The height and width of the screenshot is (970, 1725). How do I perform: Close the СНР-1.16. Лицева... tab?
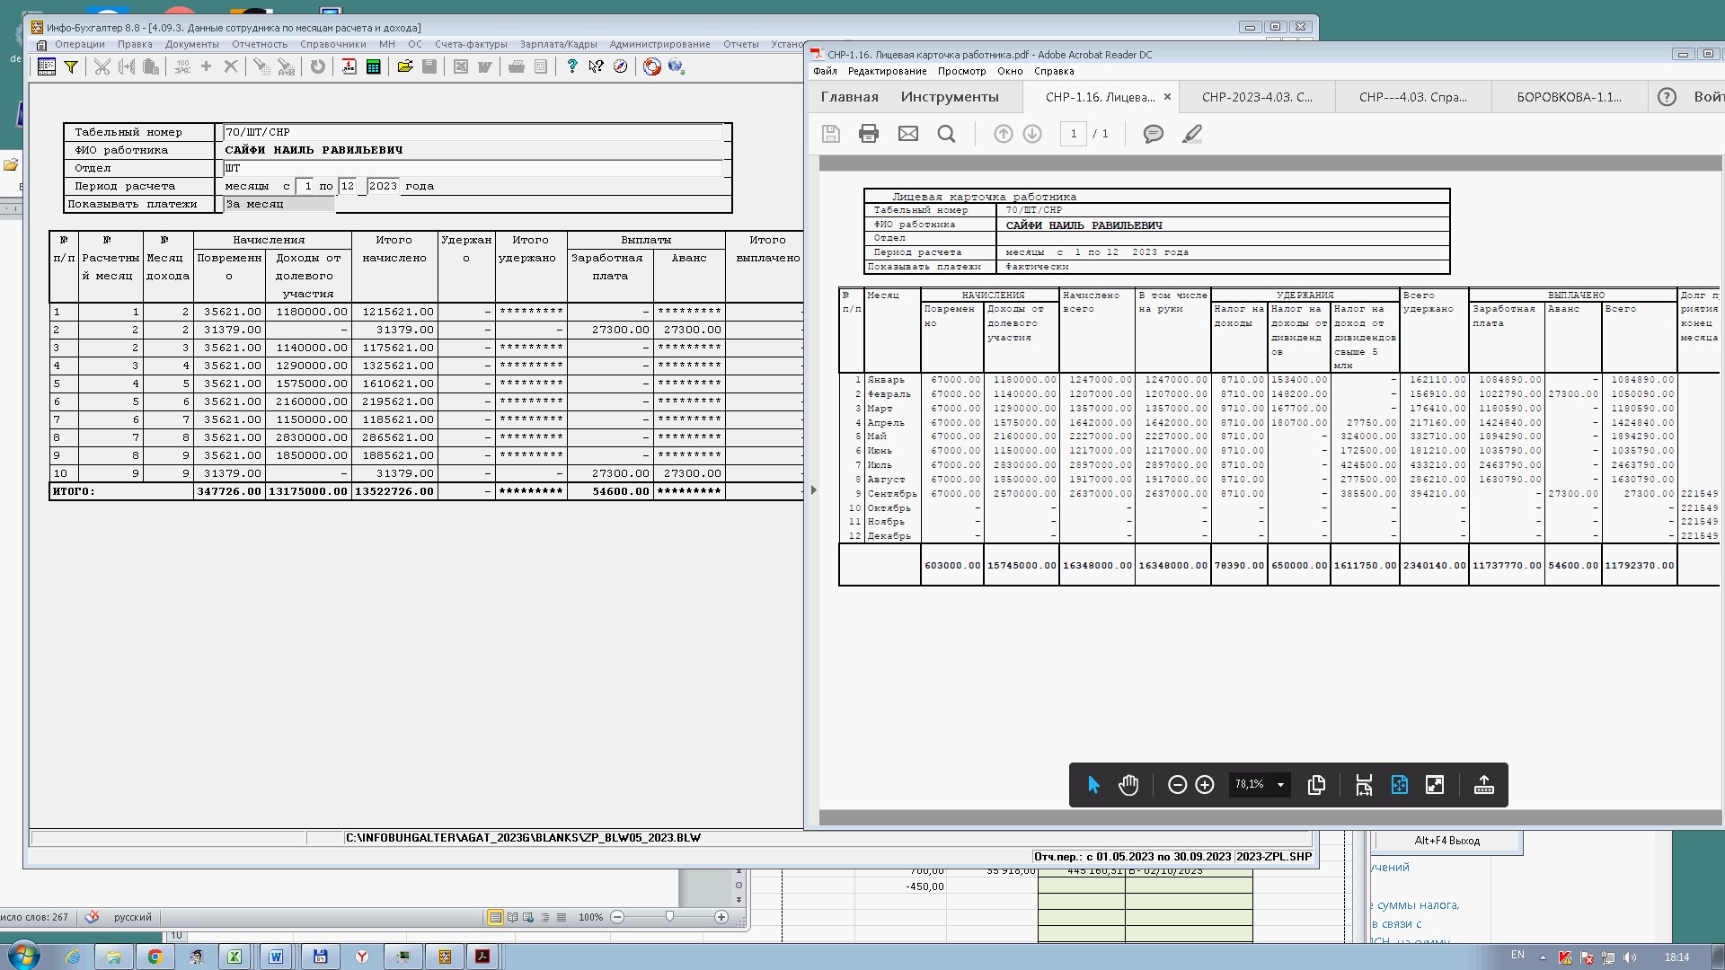pyautogui.click(x=1167, y=97)
